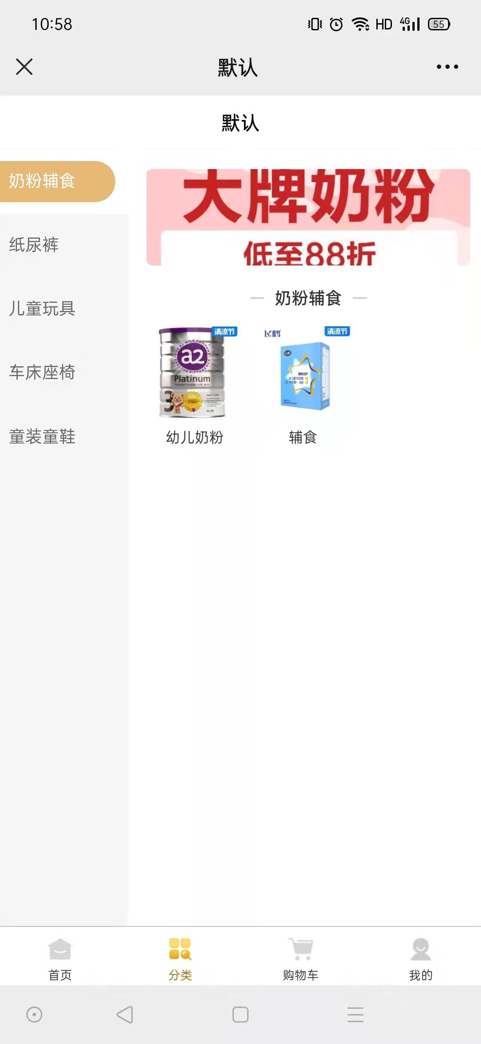Select 纸尿裤 category in sidebar
This screenshot has width=481, height=1044.
[x=34, y=245]
